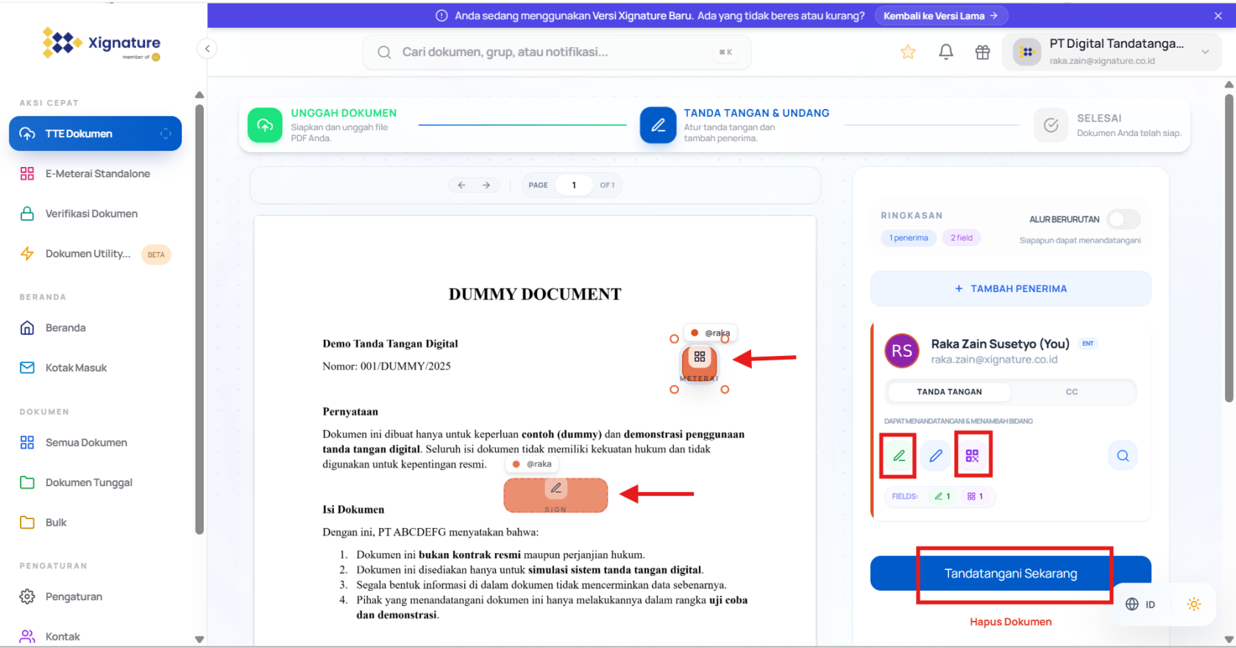Click the Tanda Tangan & Undang step icon
The image size is (1236, 648).
[658, 125]
